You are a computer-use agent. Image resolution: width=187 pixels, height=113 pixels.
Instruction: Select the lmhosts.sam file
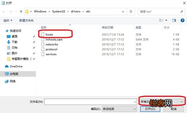click(54, 40)
